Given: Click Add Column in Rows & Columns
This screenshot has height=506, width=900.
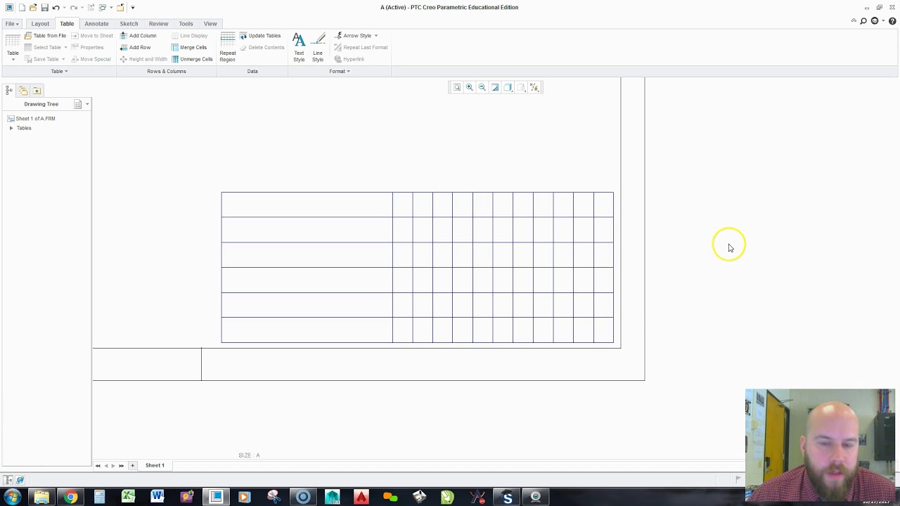Looking at the screenshot, I should click(x=138, y=35).
